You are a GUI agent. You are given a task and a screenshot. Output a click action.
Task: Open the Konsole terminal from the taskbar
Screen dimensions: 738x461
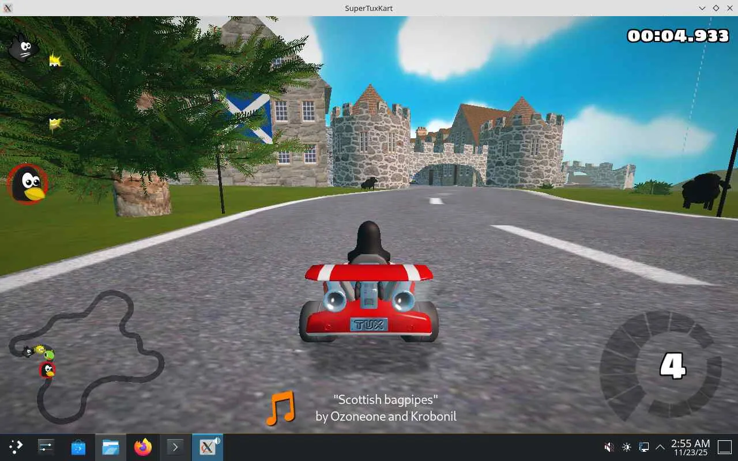[x=175, y=447]
